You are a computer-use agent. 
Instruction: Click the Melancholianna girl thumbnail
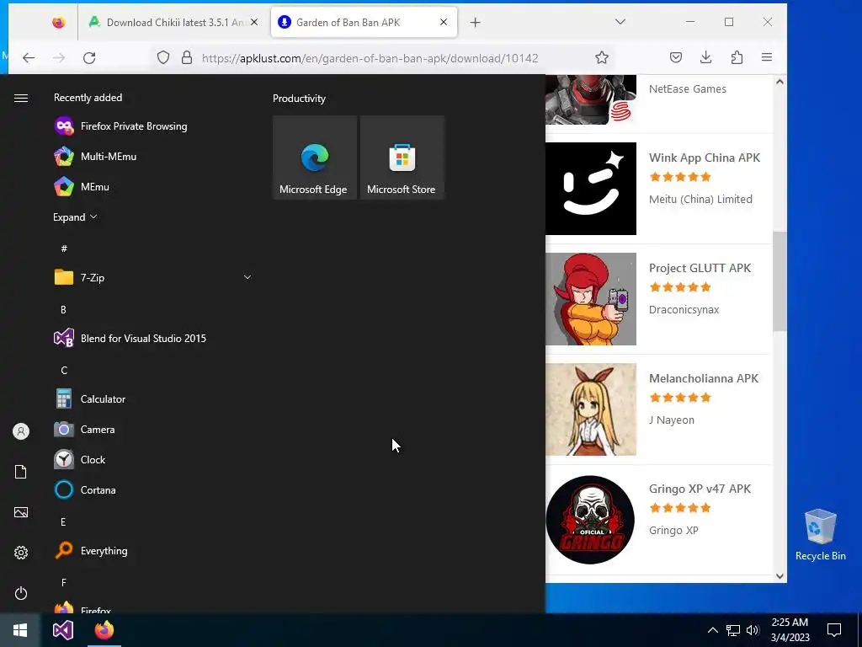[x=591, y=409]
